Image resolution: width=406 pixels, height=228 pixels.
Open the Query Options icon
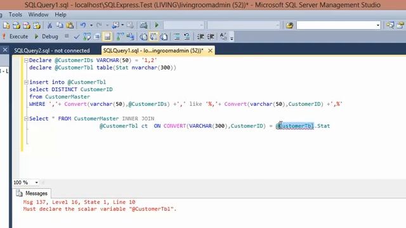pos(97,37)
